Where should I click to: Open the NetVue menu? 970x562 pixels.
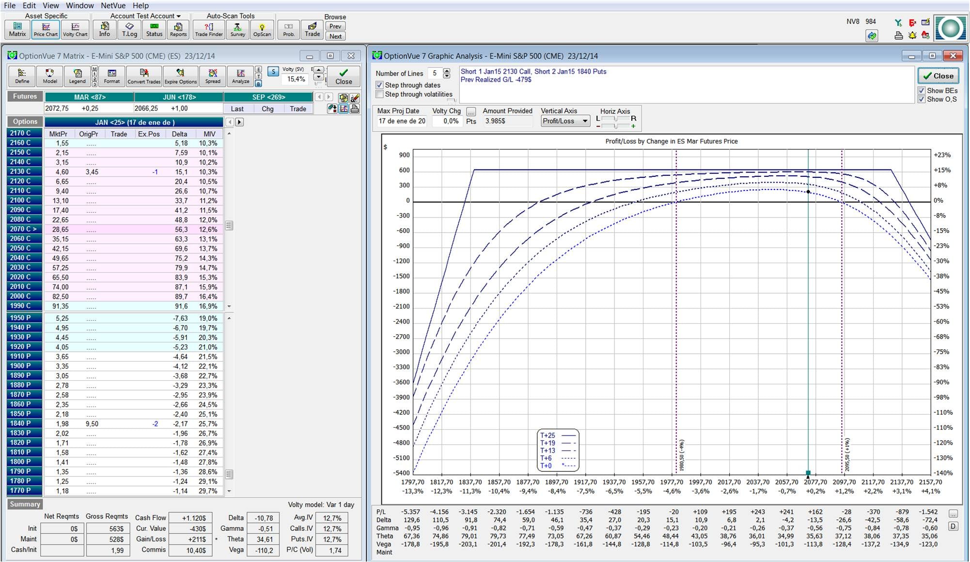click(113, 5)
